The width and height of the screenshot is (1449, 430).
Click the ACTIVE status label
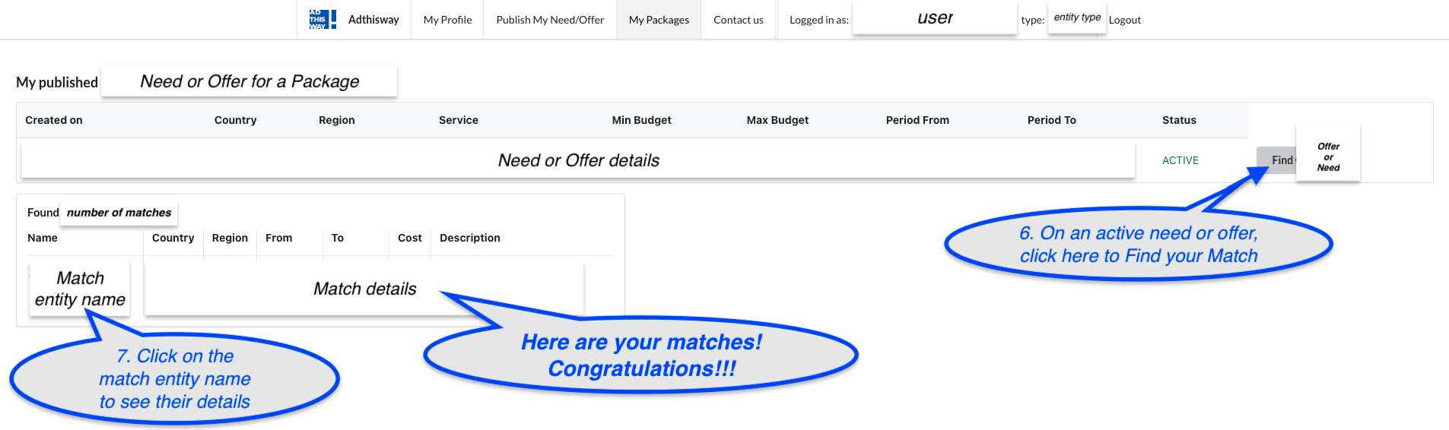tap(1180, 160)
